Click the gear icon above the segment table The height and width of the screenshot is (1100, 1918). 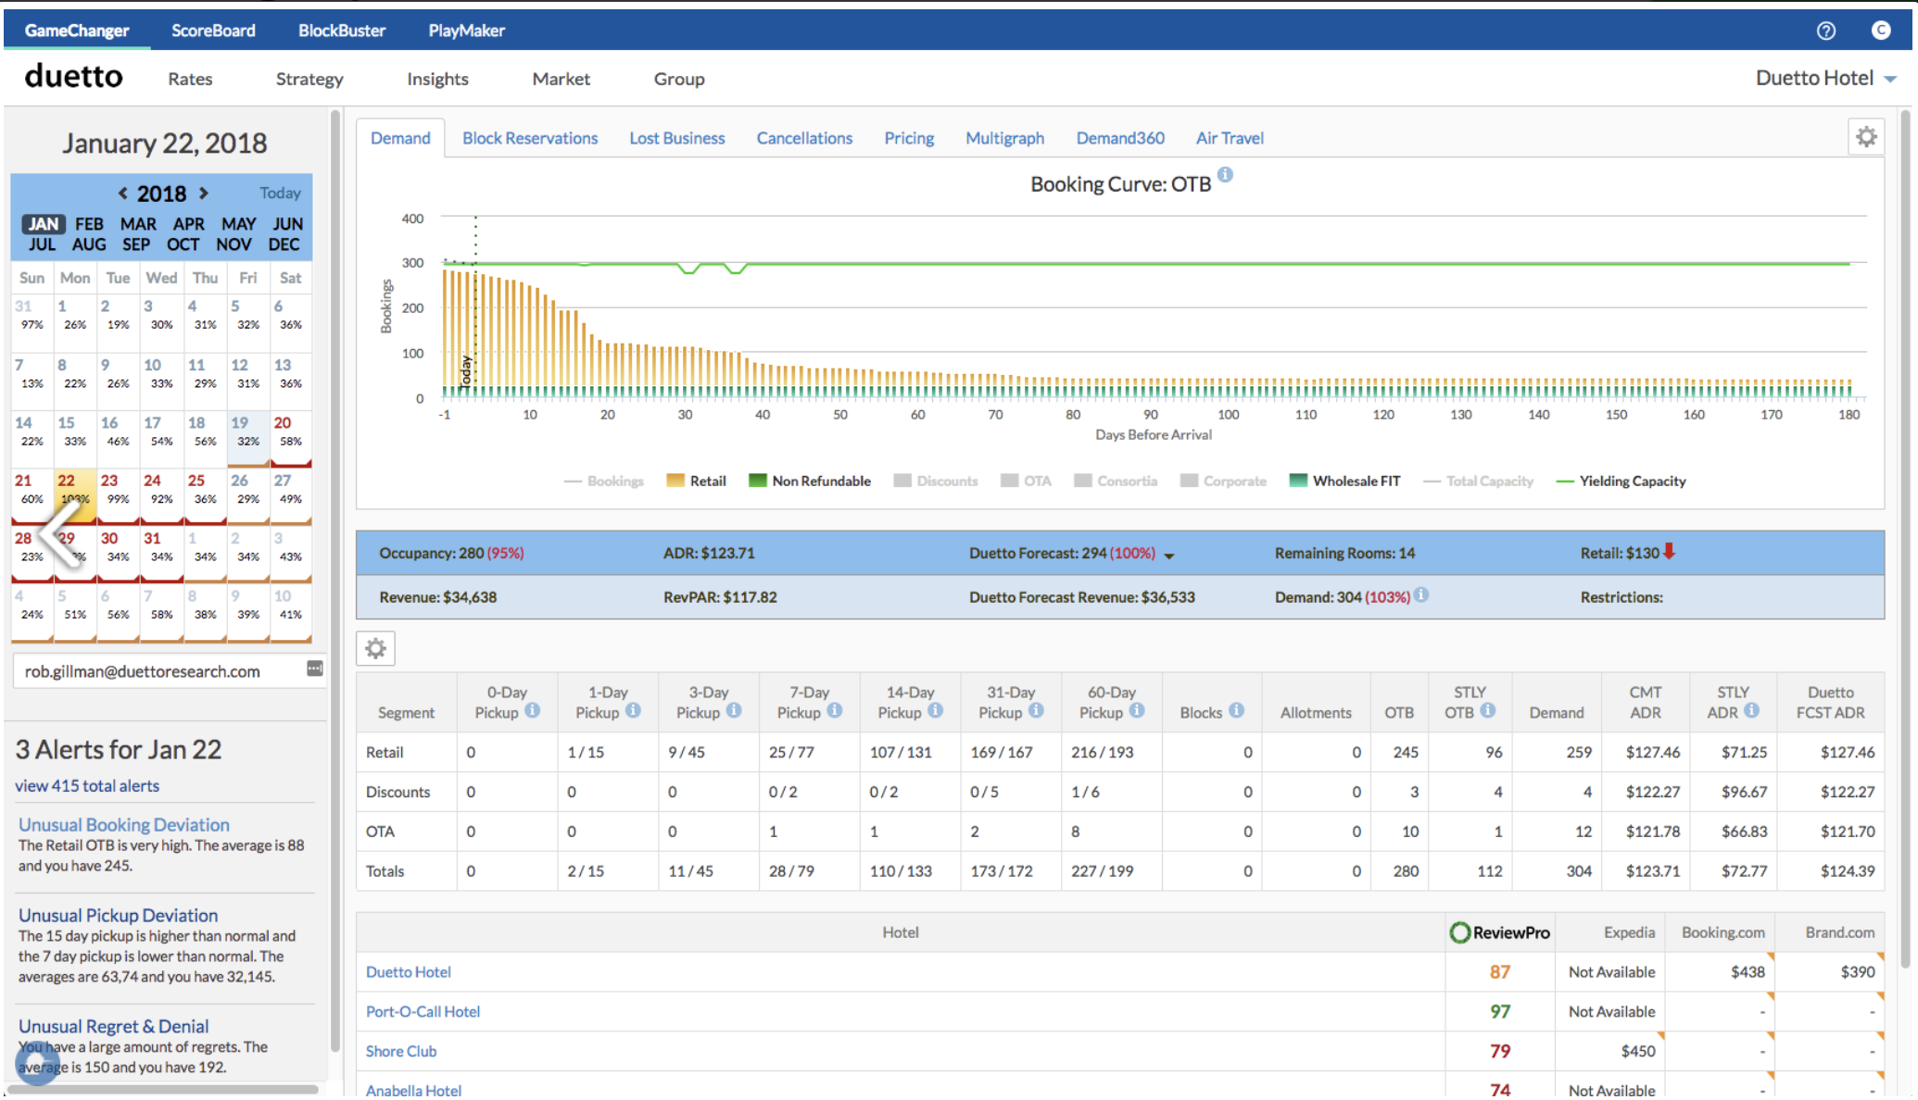coord(375,648)
